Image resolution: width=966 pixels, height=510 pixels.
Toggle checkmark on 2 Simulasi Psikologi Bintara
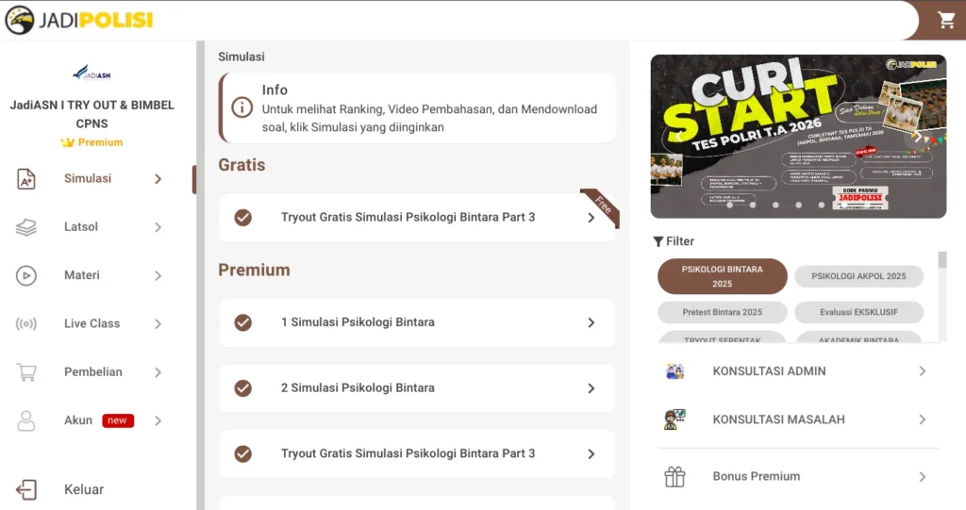242,388
